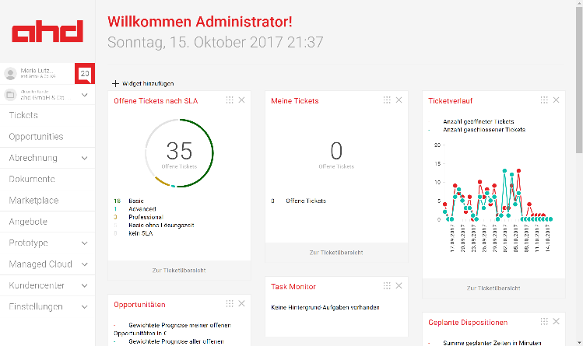
Task: Open Tickets in the sidebar
Action: [23, 115]
